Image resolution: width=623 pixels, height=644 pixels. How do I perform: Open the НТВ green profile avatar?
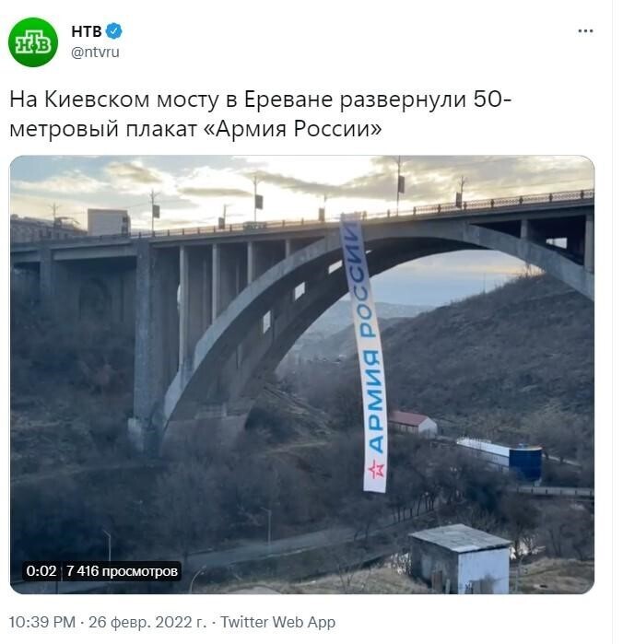coord(33,41)
